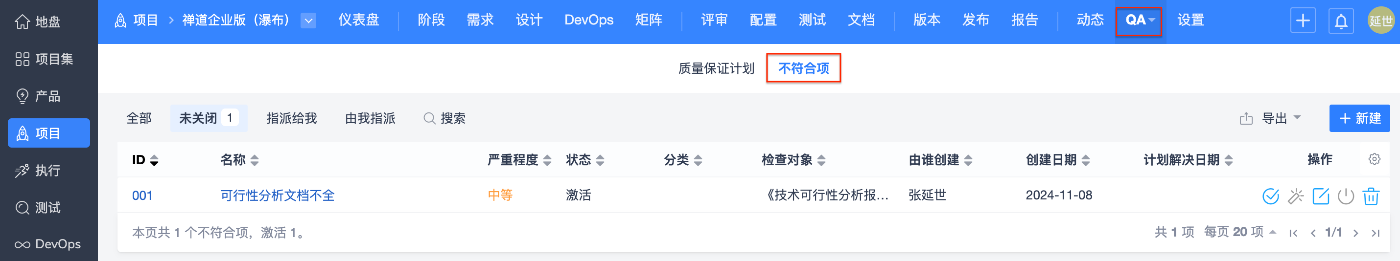
Task: Sort by 状态 column
Action: tap(585, 160)
